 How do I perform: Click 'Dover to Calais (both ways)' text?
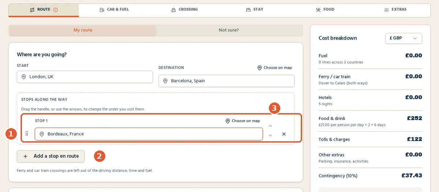click(343, 83)
